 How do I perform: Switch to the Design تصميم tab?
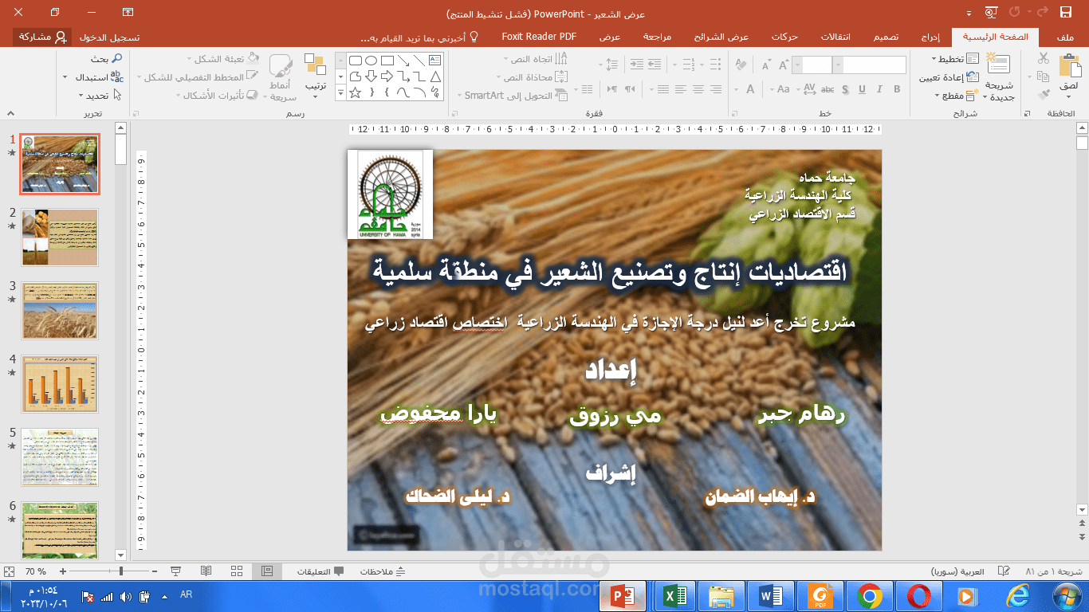[x=886, y=37]
